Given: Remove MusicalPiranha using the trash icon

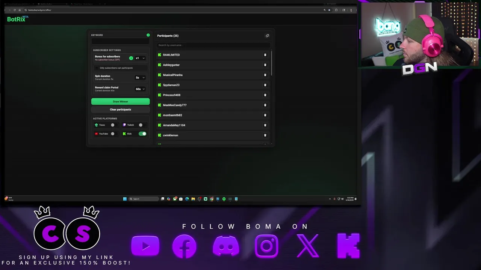Looking at the screenshot, I should click(x=265, y=75).
